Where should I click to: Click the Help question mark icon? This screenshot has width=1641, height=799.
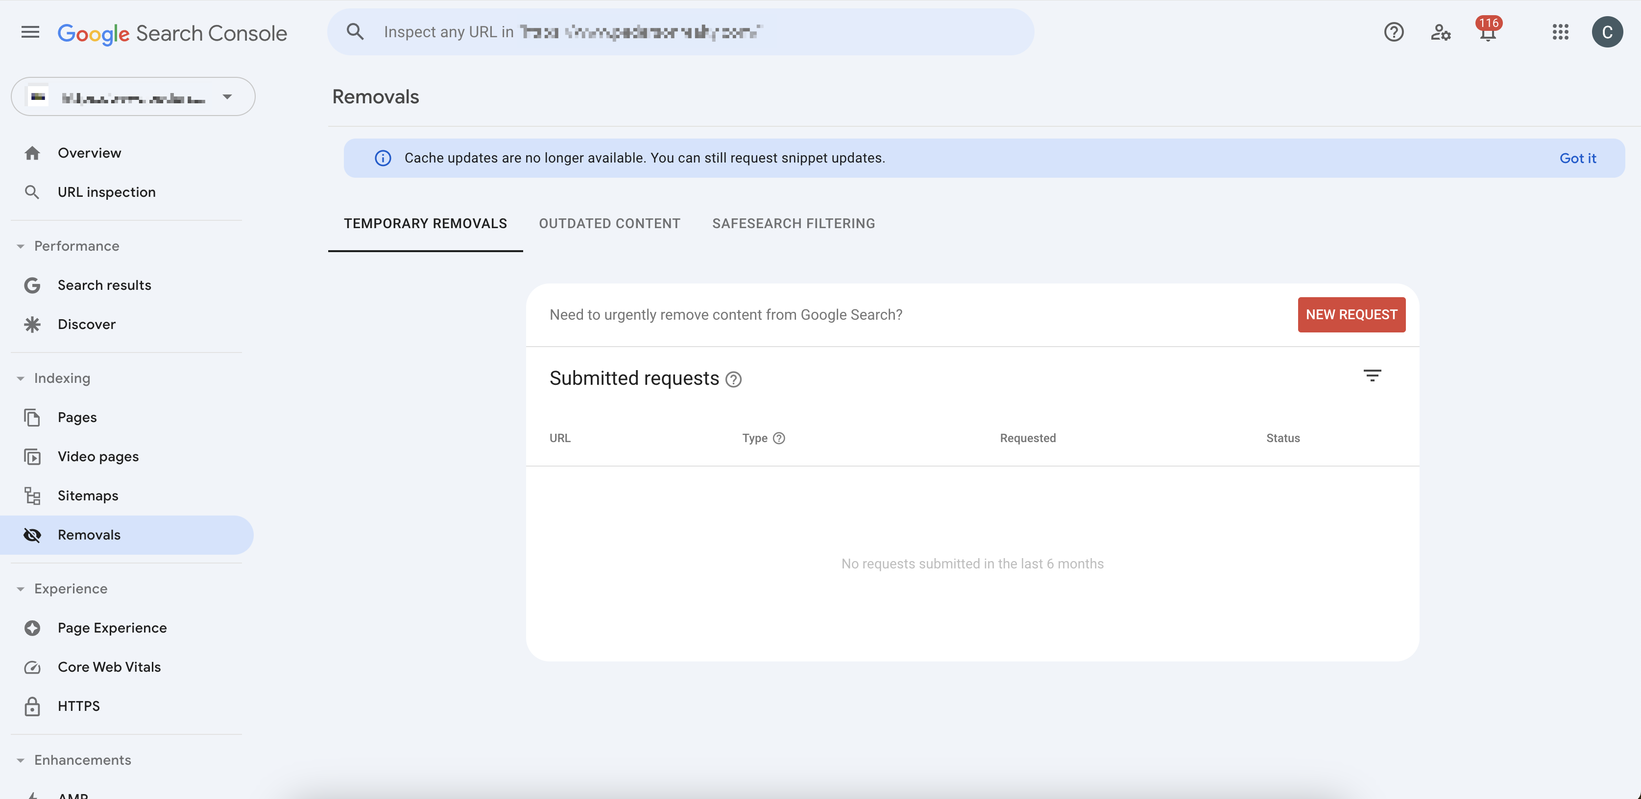1393,32
